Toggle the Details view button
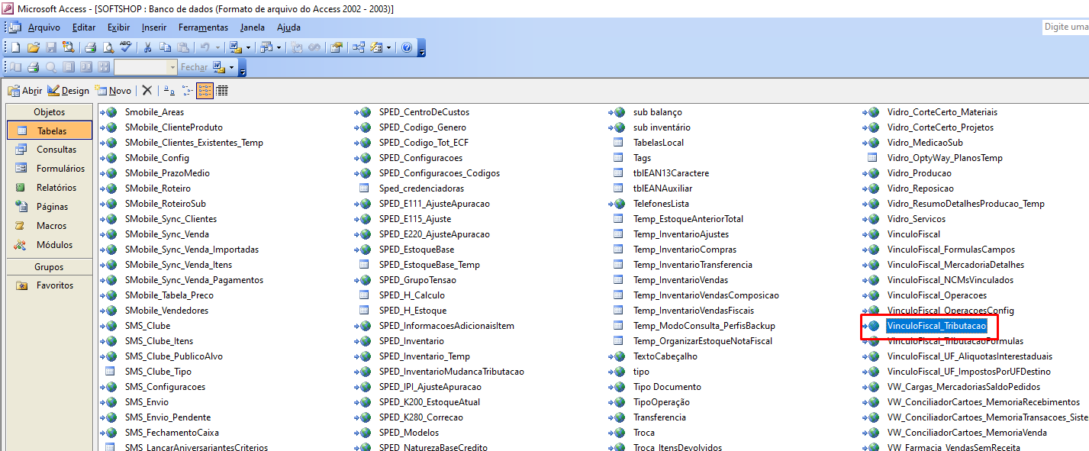Screen dimensions: 1089x451 pyautogui.click(x=222, y=91)
